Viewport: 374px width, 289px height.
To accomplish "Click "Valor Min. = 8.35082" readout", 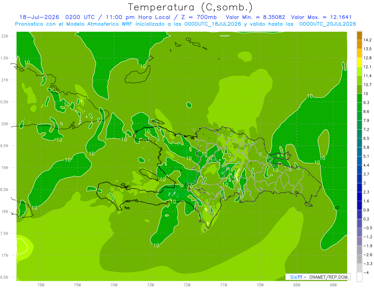I will 255,17.
